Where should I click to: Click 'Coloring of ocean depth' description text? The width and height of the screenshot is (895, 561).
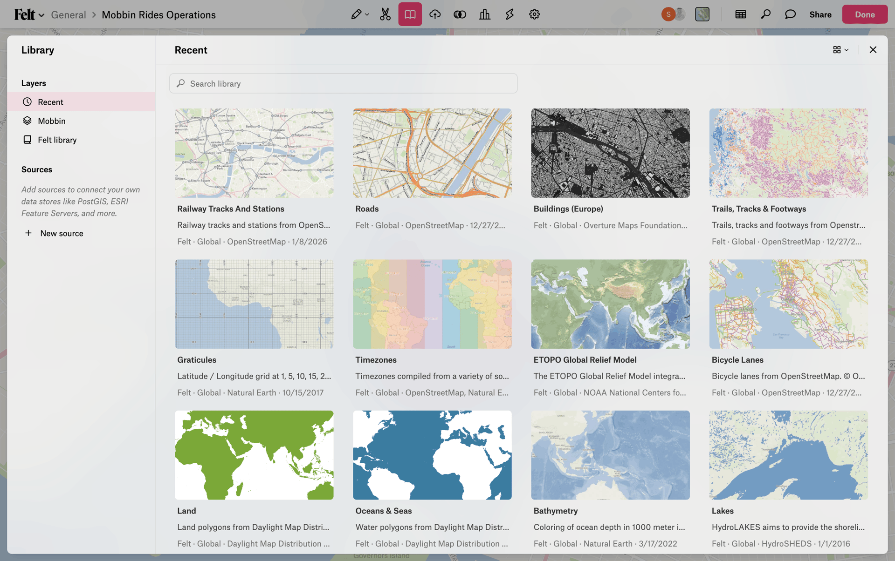pyautogui.click(x=609, y=527)
